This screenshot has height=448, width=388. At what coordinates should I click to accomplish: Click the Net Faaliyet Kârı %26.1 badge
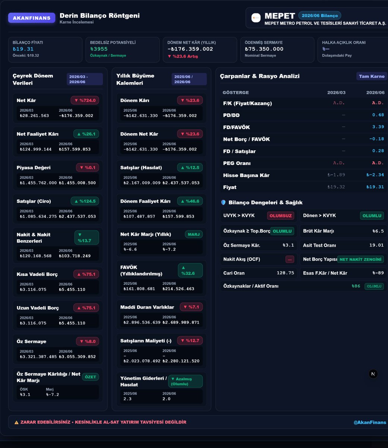[86, 134]
